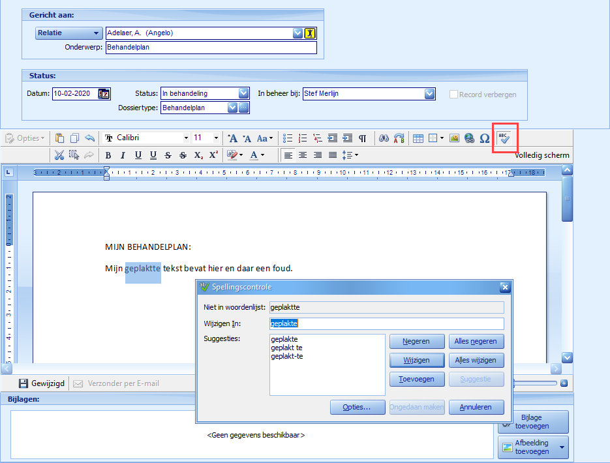Insert a special symbol via Omega icon
Viewport: 610px width, 463px height.
click(484, 138)
